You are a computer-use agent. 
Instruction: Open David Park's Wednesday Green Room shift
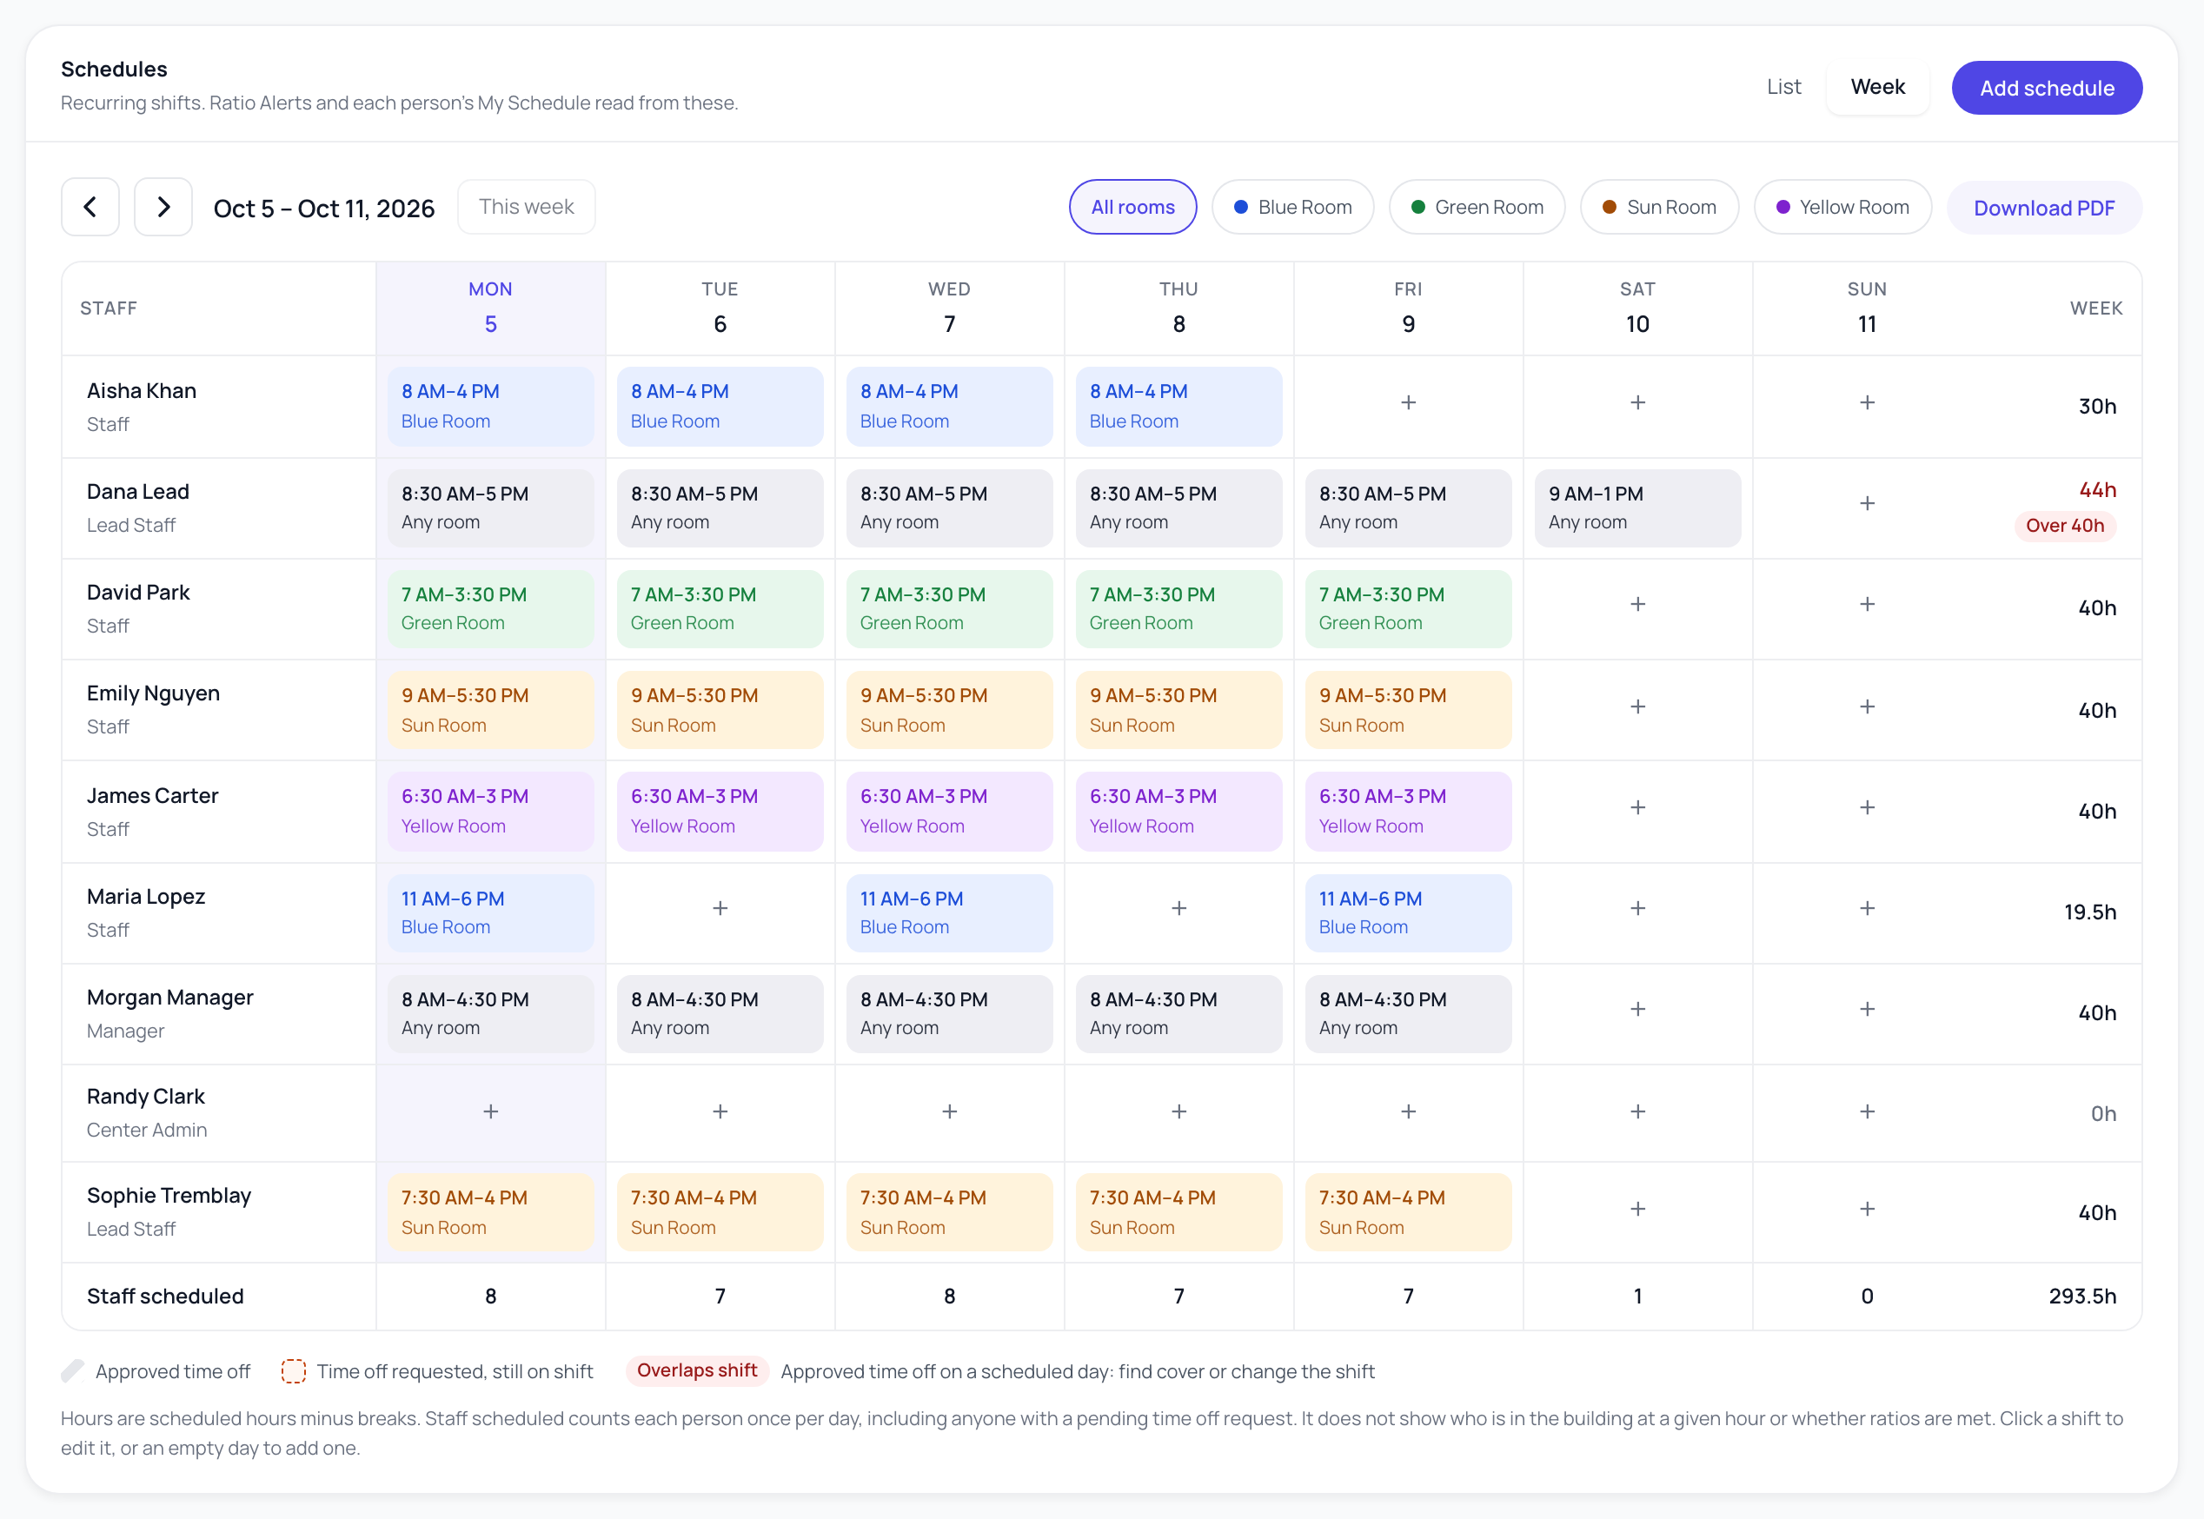point(950,609)
